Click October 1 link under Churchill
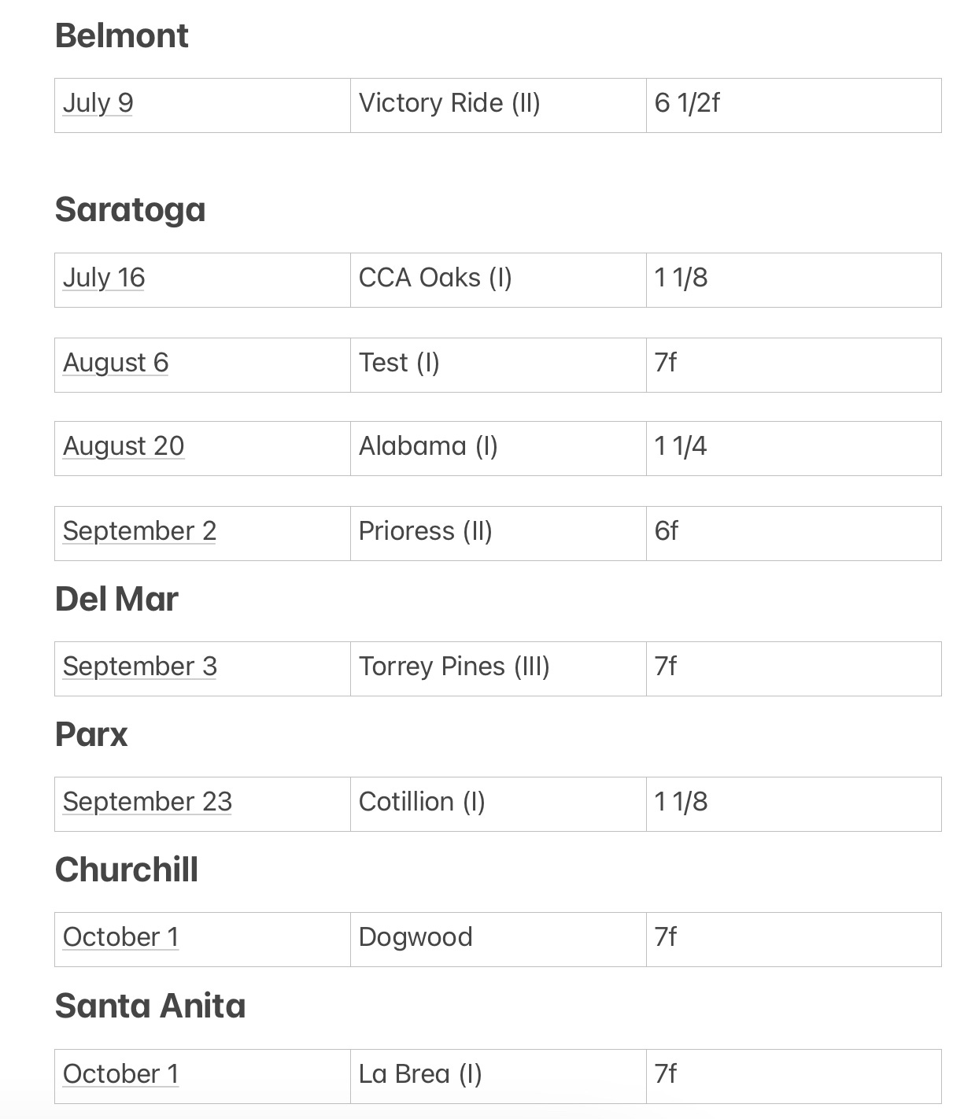 coord(120,937)
